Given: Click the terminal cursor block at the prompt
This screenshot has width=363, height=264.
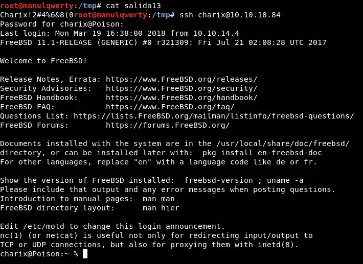Looking at the screenshot, I should pyautogui.click(x=85, y=254).
